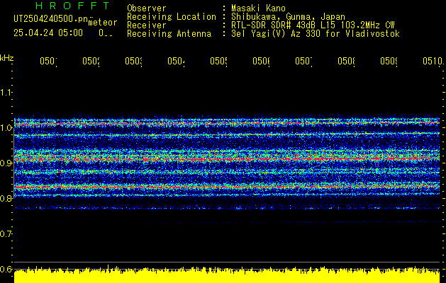Click the 1.1 frequency axis label
Viewport: 446px width, 283px height.
tap(6, 92)
